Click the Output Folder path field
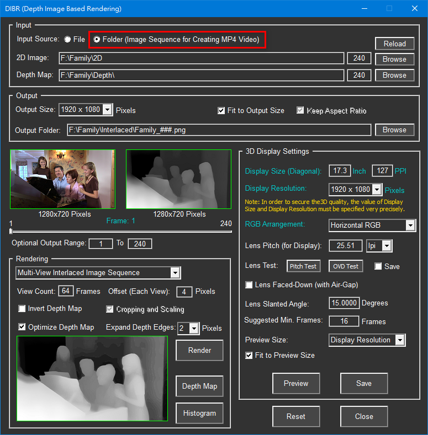 coord(219,130)
